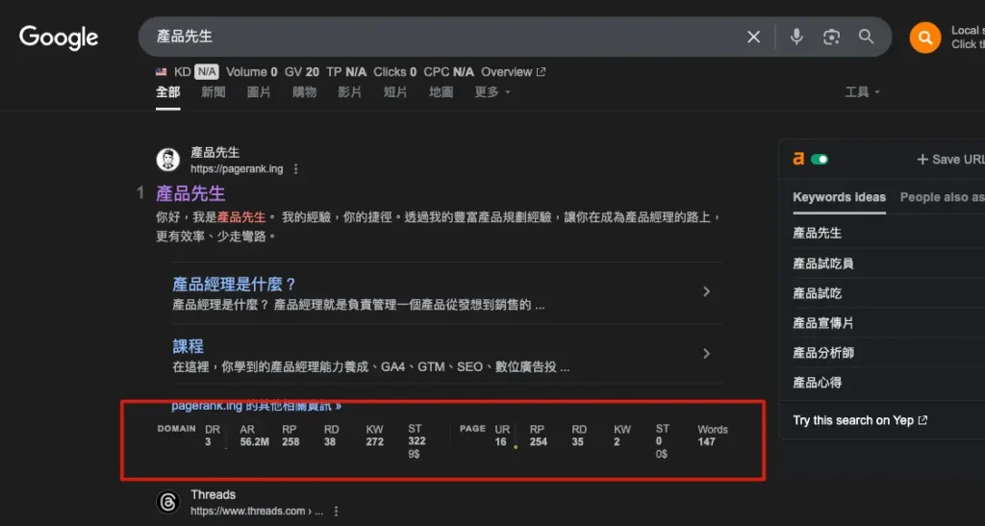The image size is (985, 526).
Task: Click keyword idea 產品分析師
Action: point(823,353)
